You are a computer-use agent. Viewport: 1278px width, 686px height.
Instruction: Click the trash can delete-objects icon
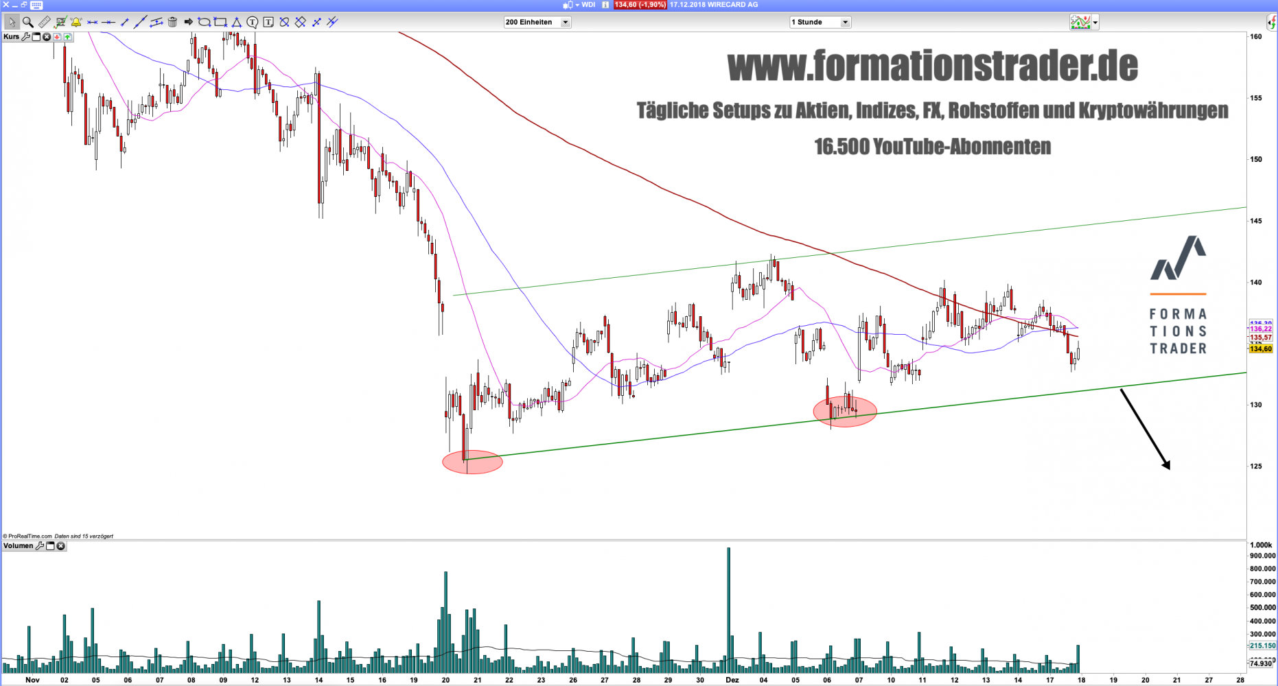(172, 22)
